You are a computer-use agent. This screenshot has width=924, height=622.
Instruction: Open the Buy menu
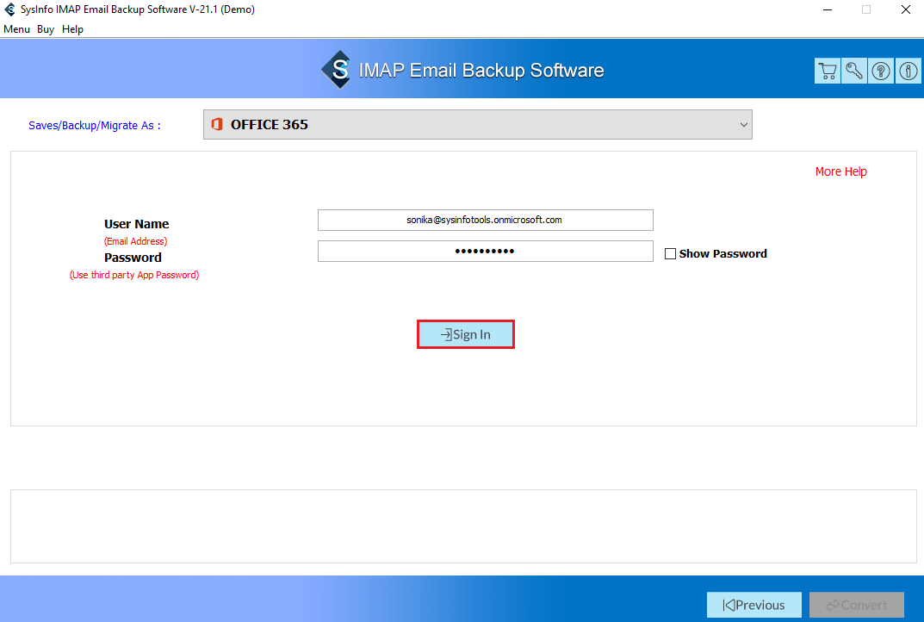pyautogui.click(x=46, y=29)
